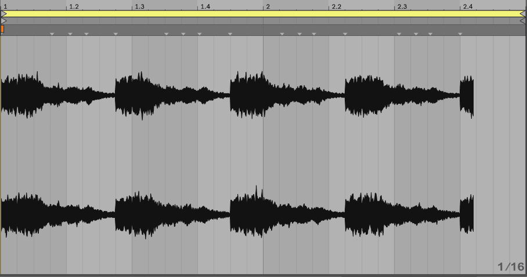This screenshot has width=527, height=277.
Task: Click the final short hit in upper waveform
Action: point(467,97)
